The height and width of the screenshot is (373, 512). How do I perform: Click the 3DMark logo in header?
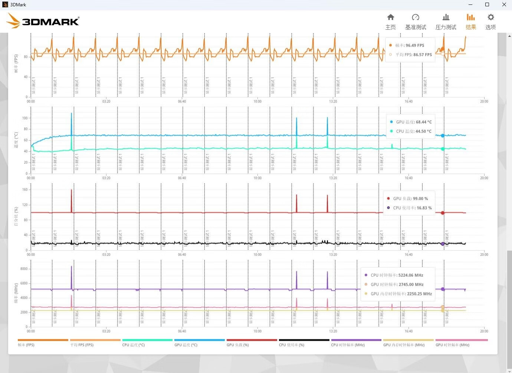pyautogui.click(x=43, y=21)
